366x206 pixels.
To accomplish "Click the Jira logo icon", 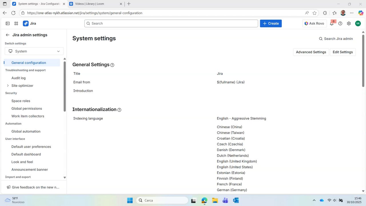I will pyautogui.click(x=26, y=23).
